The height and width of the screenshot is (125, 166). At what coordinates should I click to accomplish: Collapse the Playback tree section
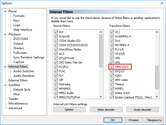point(6,34)
